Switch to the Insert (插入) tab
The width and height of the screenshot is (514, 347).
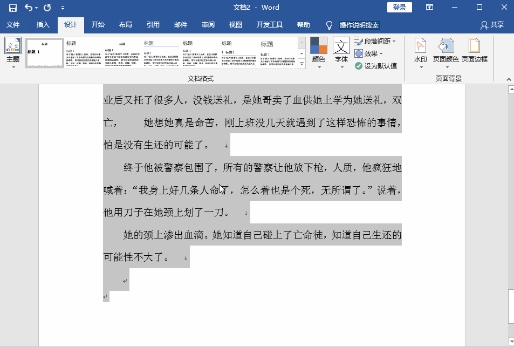click(x=43, y=25)
